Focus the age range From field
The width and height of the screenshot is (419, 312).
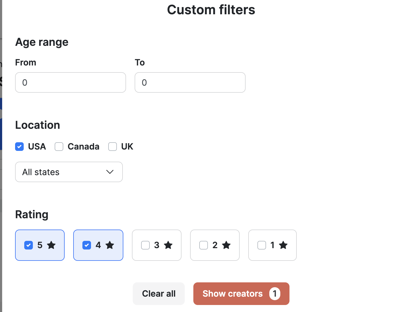(71, 82)
